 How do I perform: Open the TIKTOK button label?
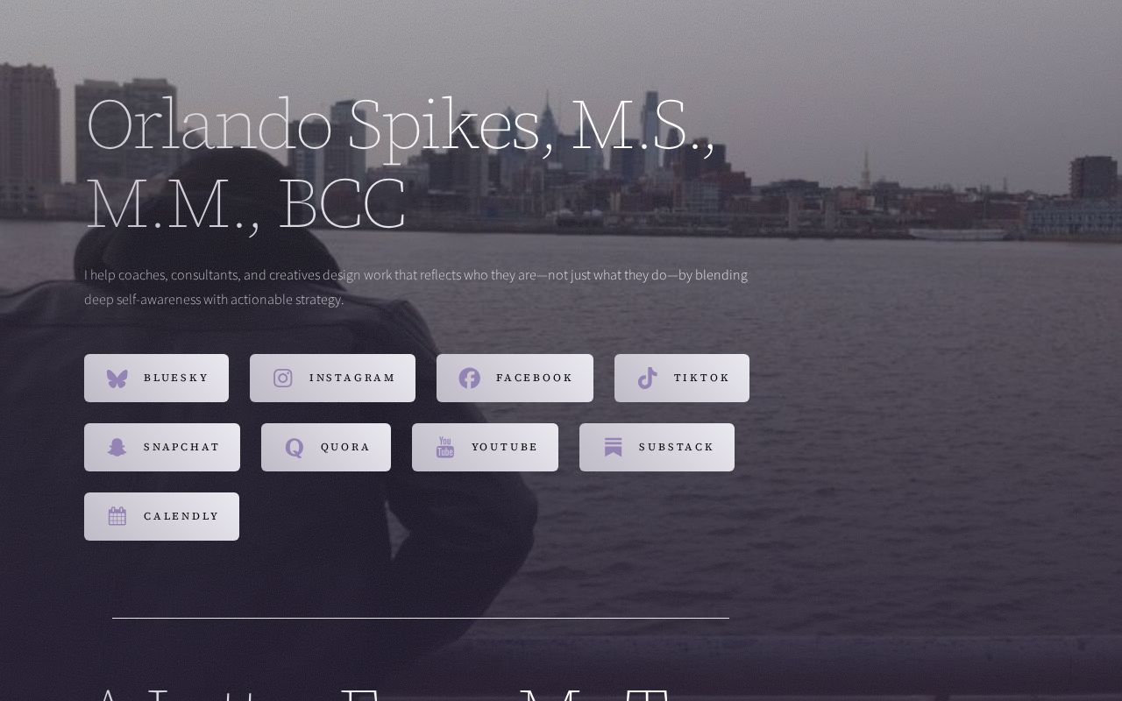(701, 378)
